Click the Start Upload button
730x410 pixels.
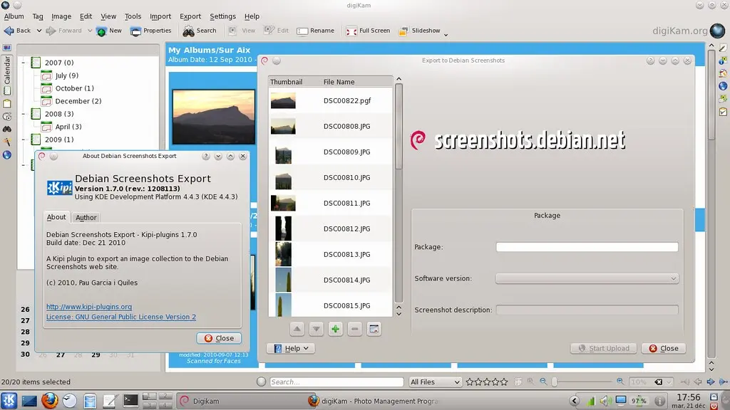pyautogui.click(x=603, y=348)
